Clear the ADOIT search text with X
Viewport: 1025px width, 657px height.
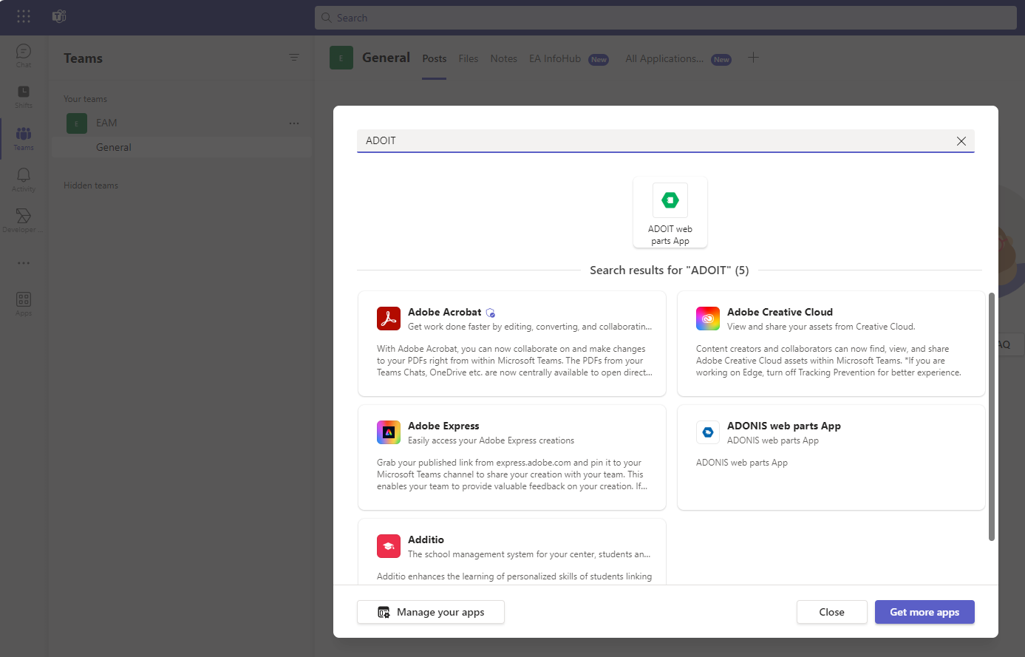pos(961,141)
